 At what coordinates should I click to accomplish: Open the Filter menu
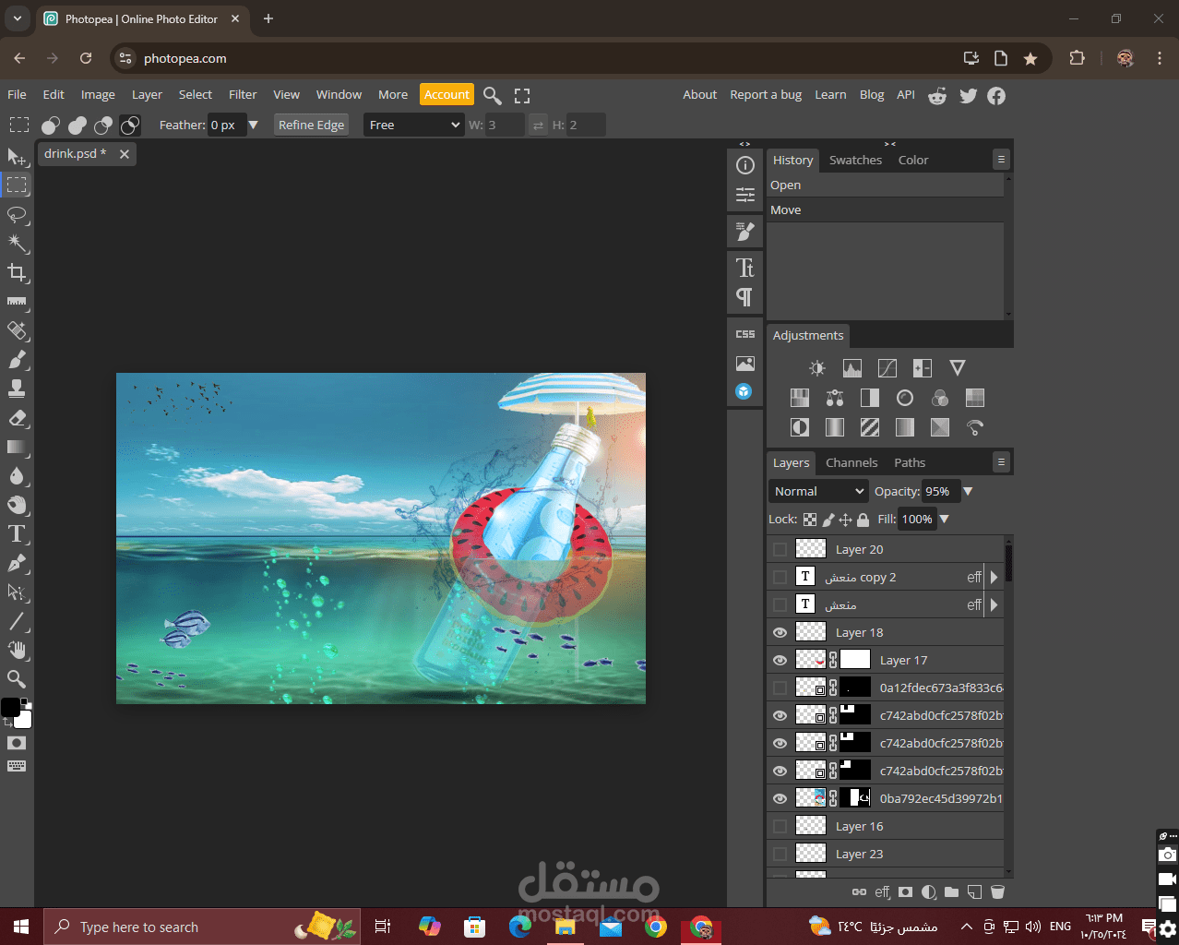tap(243, 95)
